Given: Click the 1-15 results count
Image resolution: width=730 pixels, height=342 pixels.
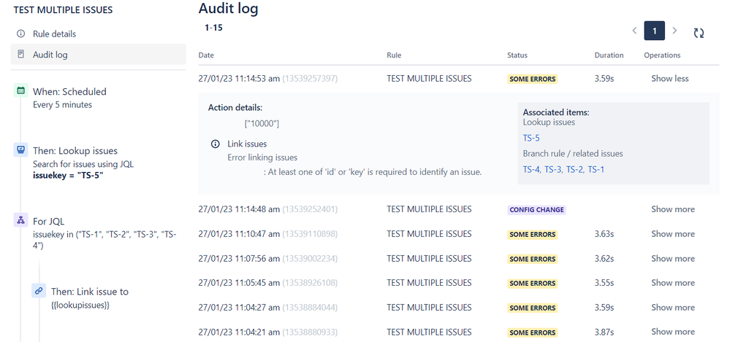Looking at the screenshot, I should (x=213, y=28).
